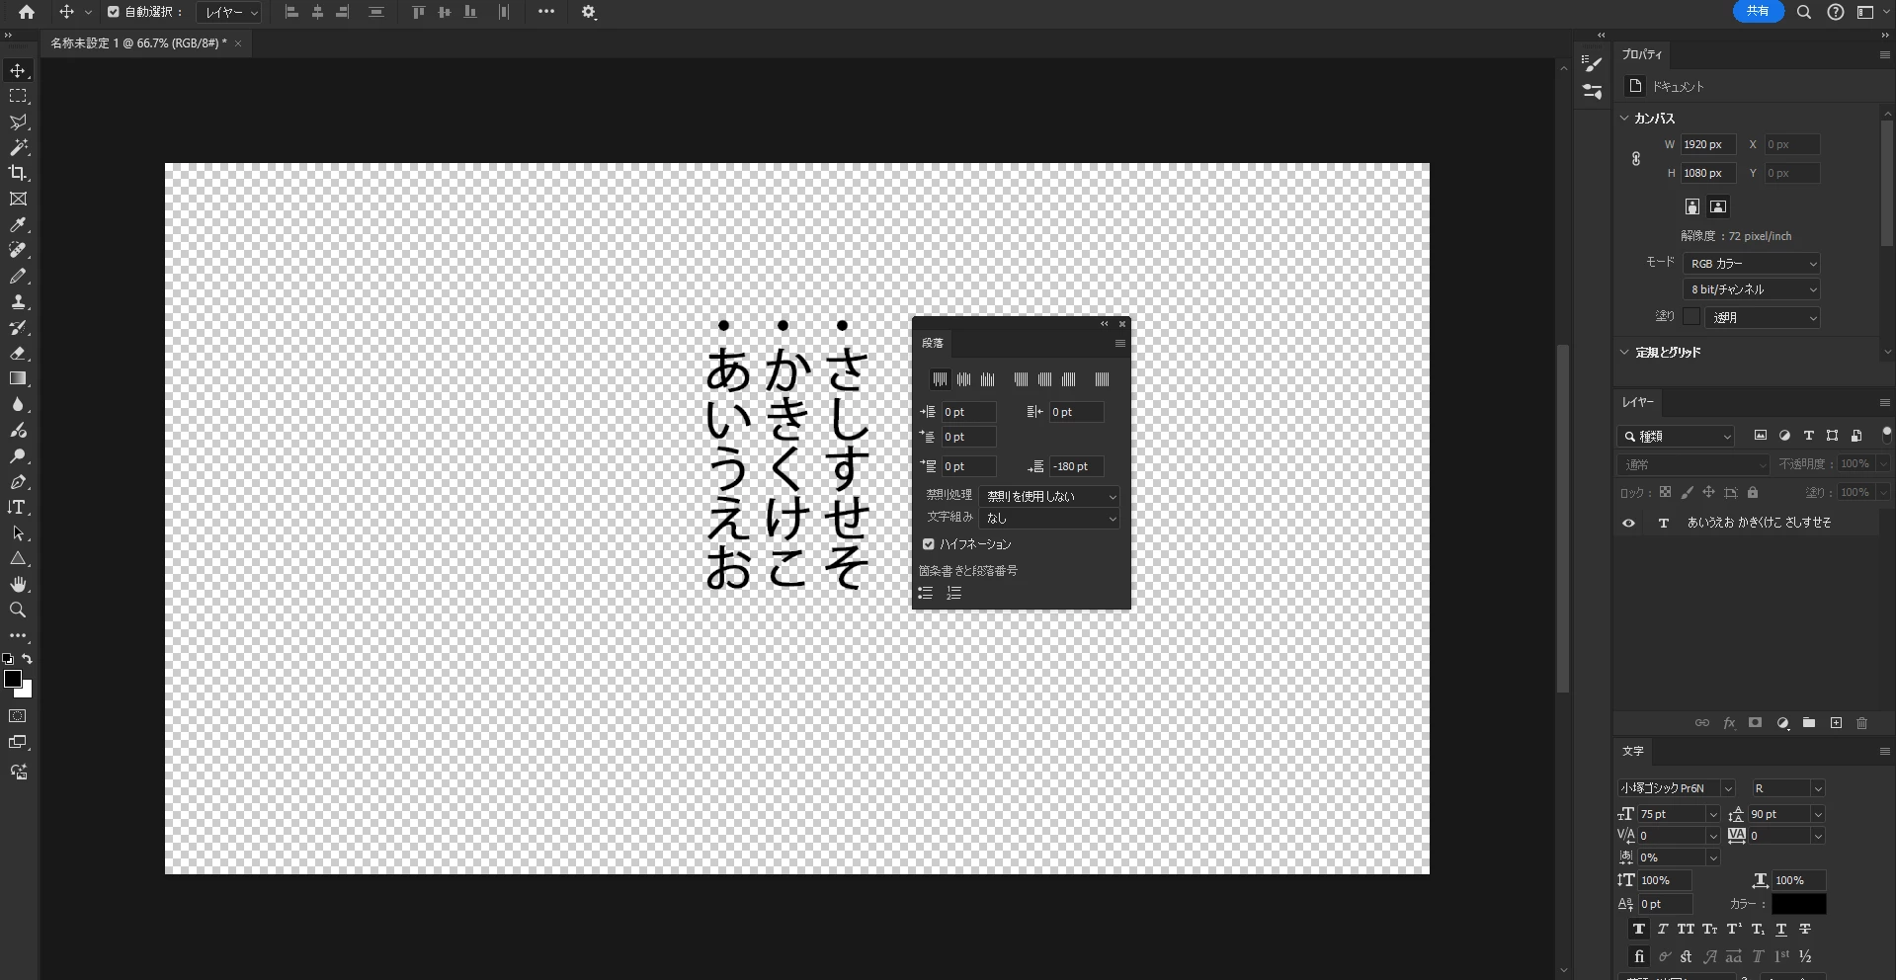The width and height of the screenshot is (1896, 980).
Task: Click the canvas fill color swatch
Action: coord(1691,317)
